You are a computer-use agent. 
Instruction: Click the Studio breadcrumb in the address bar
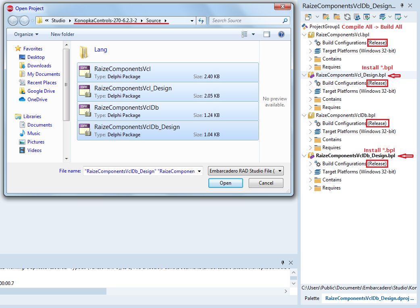tap(58, 21)
